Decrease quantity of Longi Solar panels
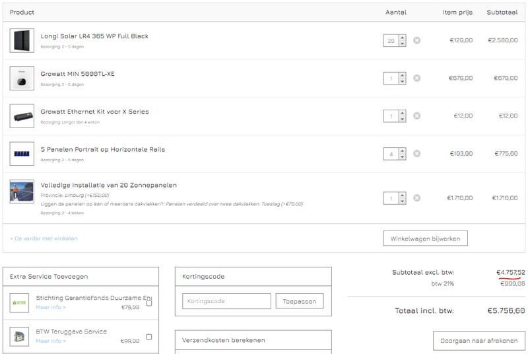The height and width of the screenshot is (354, 528). pyautogui.click(x=402, y=44)
